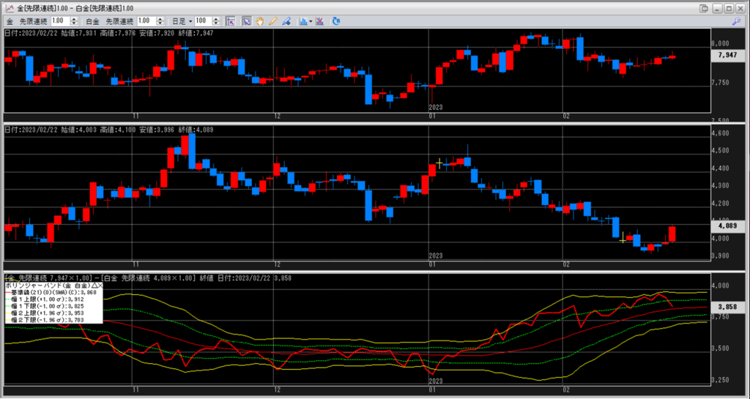Click the blue refresh chart icon
Viewport: 750px width, 399px height.
336,21
